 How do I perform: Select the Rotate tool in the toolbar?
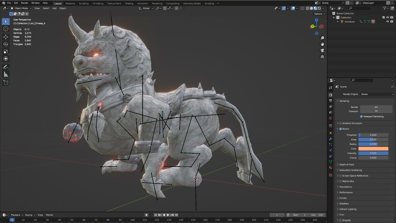click(6, 44)
